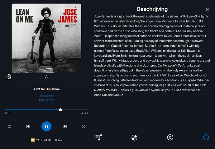Click the HR hi-res quality badge
The image size is (215, 149).
32,140
